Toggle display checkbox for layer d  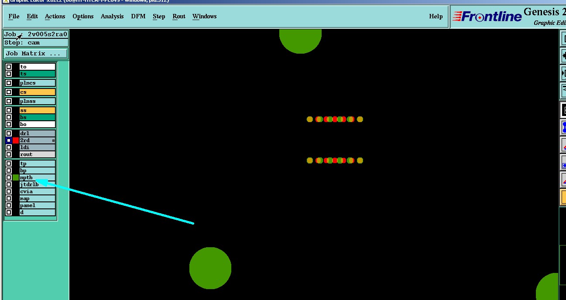pos(9,212)
